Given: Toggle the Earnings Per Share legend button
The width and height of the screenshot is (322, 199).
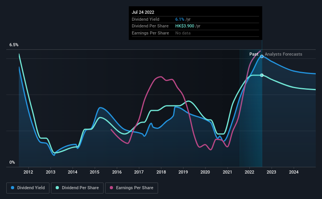Looking at the screenshot, I should click(x=131, y=188).
